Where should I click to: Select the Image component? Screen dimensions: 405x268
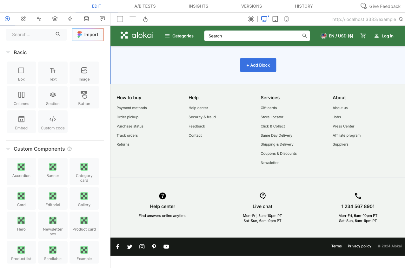coord(84,73)
